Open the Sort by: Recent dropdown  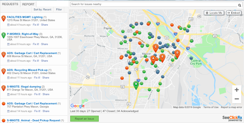coord(42,10)
